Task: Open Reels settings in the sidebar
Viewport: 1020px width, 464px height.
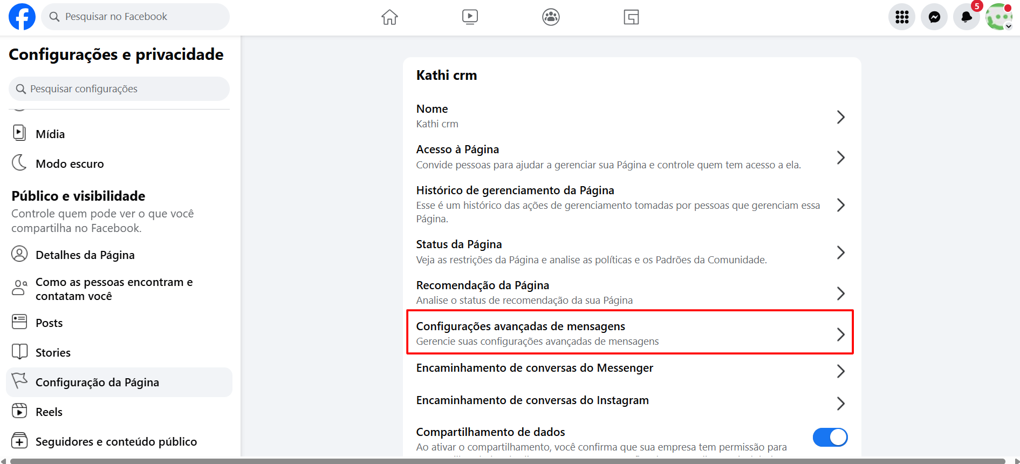Action: pyautogui.click(x=49, y=412)
